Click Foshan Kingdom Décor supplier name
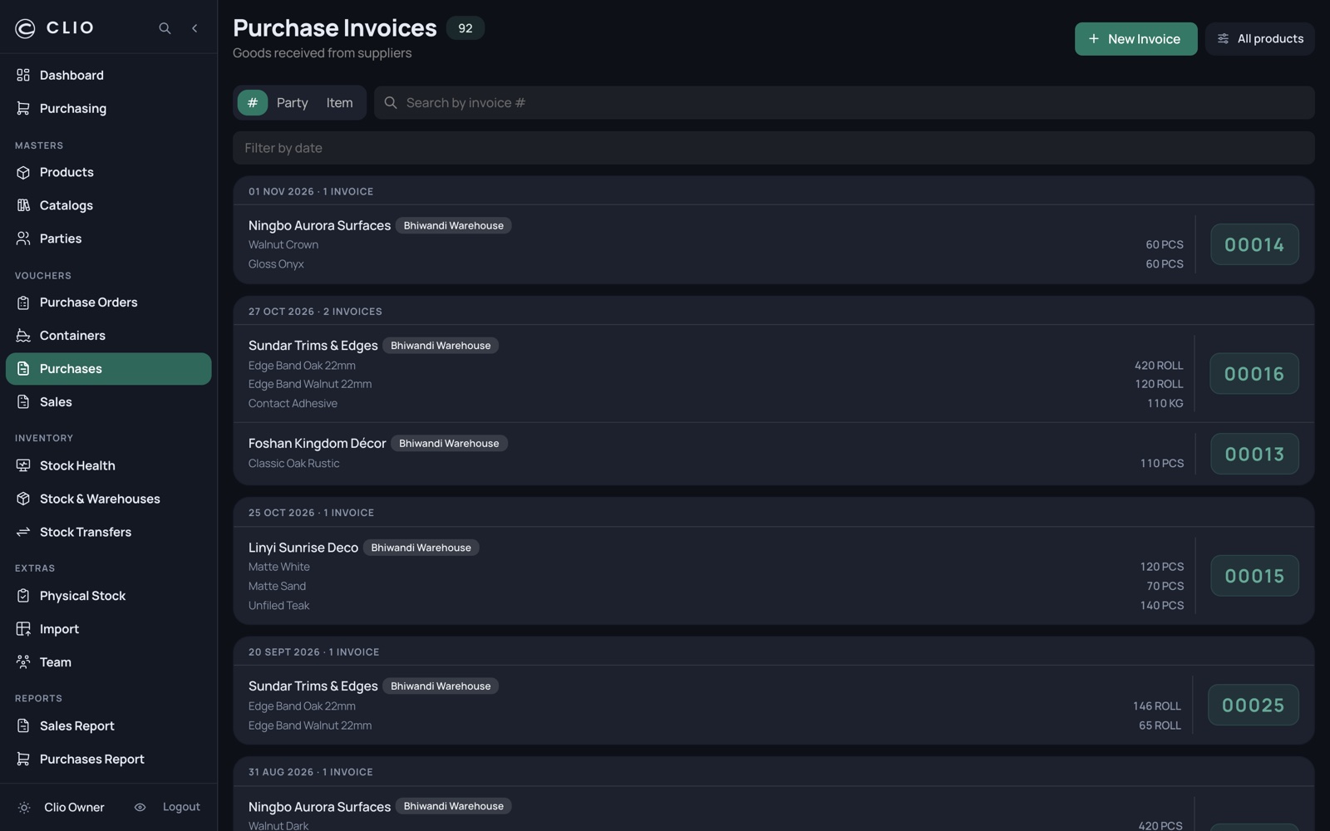The width and height of the screenshot is (1330, 831). click(x=317, y=444)
